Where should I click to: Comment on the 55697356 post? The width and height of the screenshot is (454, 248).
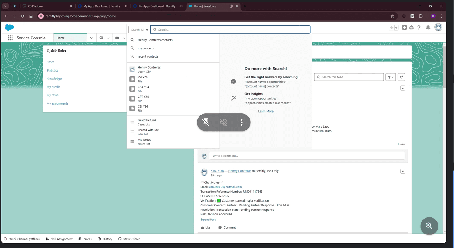(227, 227)
